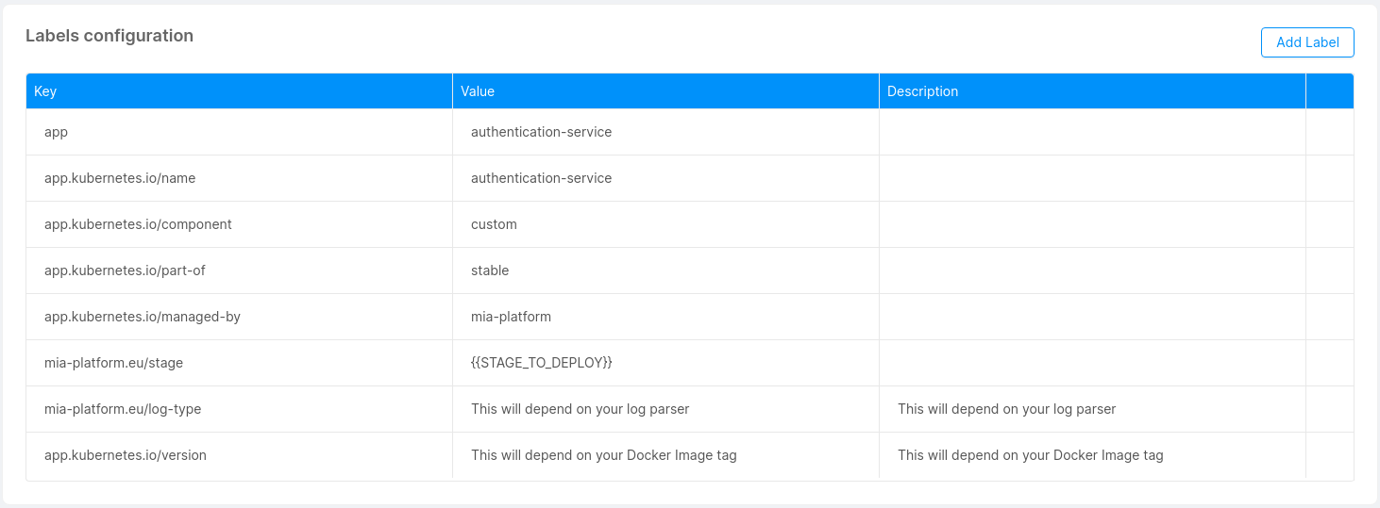The height and width of the screenshot is (508, 1380).
Task: Select the {{STAGE_TO_DEPLOY}} value
Action: pyautogui.click(x=542, y=363)
